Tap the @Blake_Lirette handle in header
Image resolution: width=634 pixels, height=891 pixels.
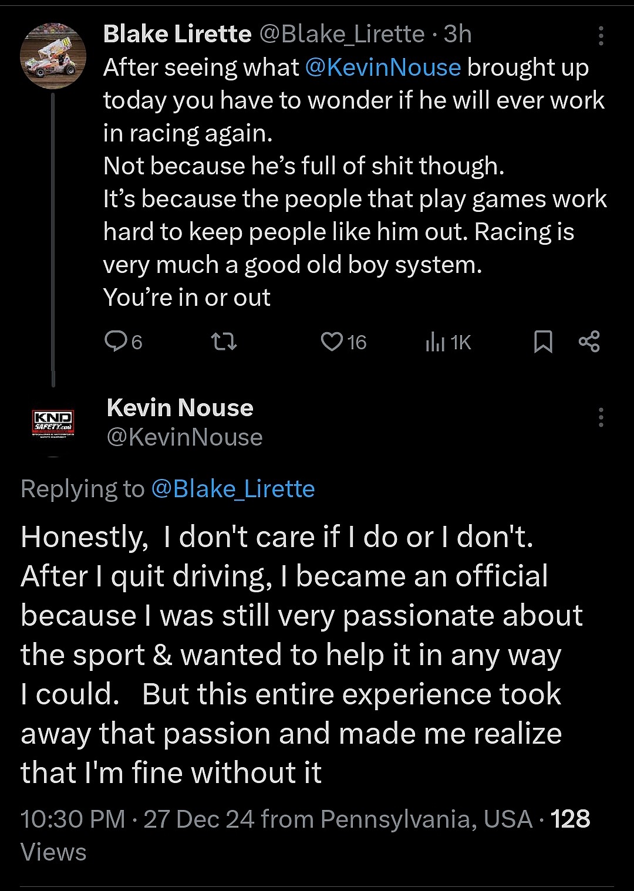[x=342, y=34]
